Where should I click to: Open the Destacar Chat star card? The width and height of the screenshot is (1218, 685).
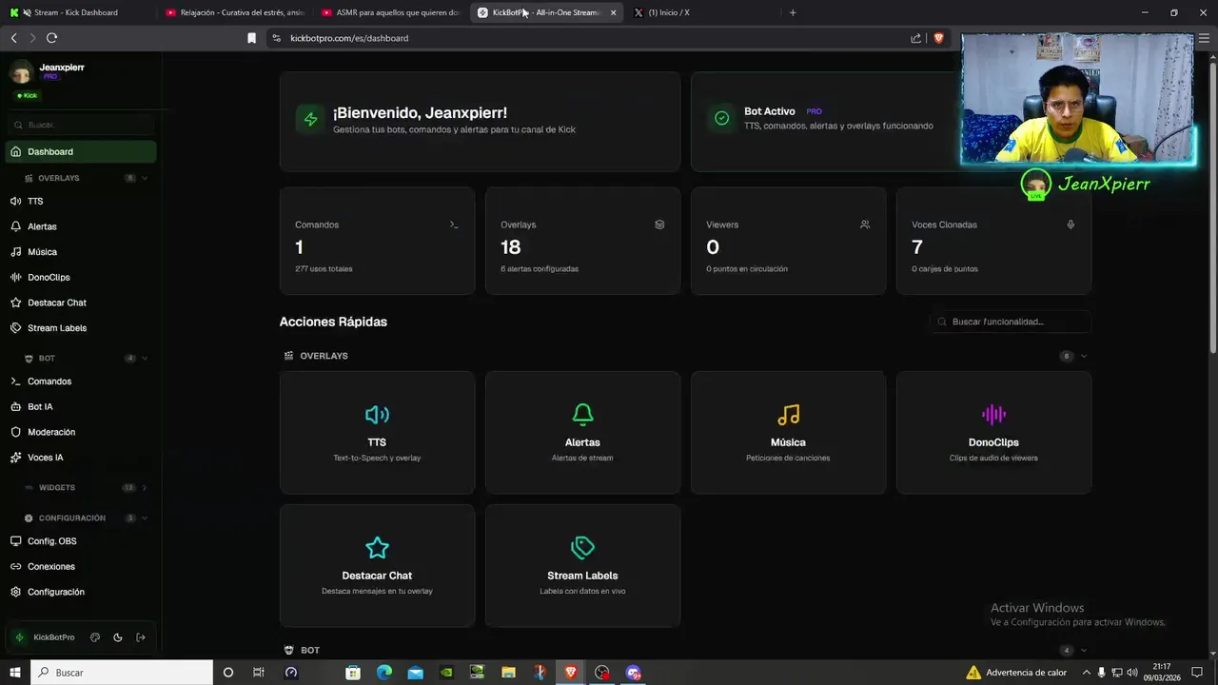[x=377, y=566]
